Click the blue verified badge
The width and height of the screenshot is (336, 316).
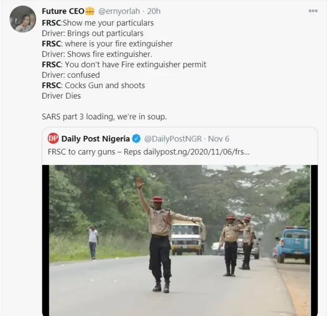point(136,139)
